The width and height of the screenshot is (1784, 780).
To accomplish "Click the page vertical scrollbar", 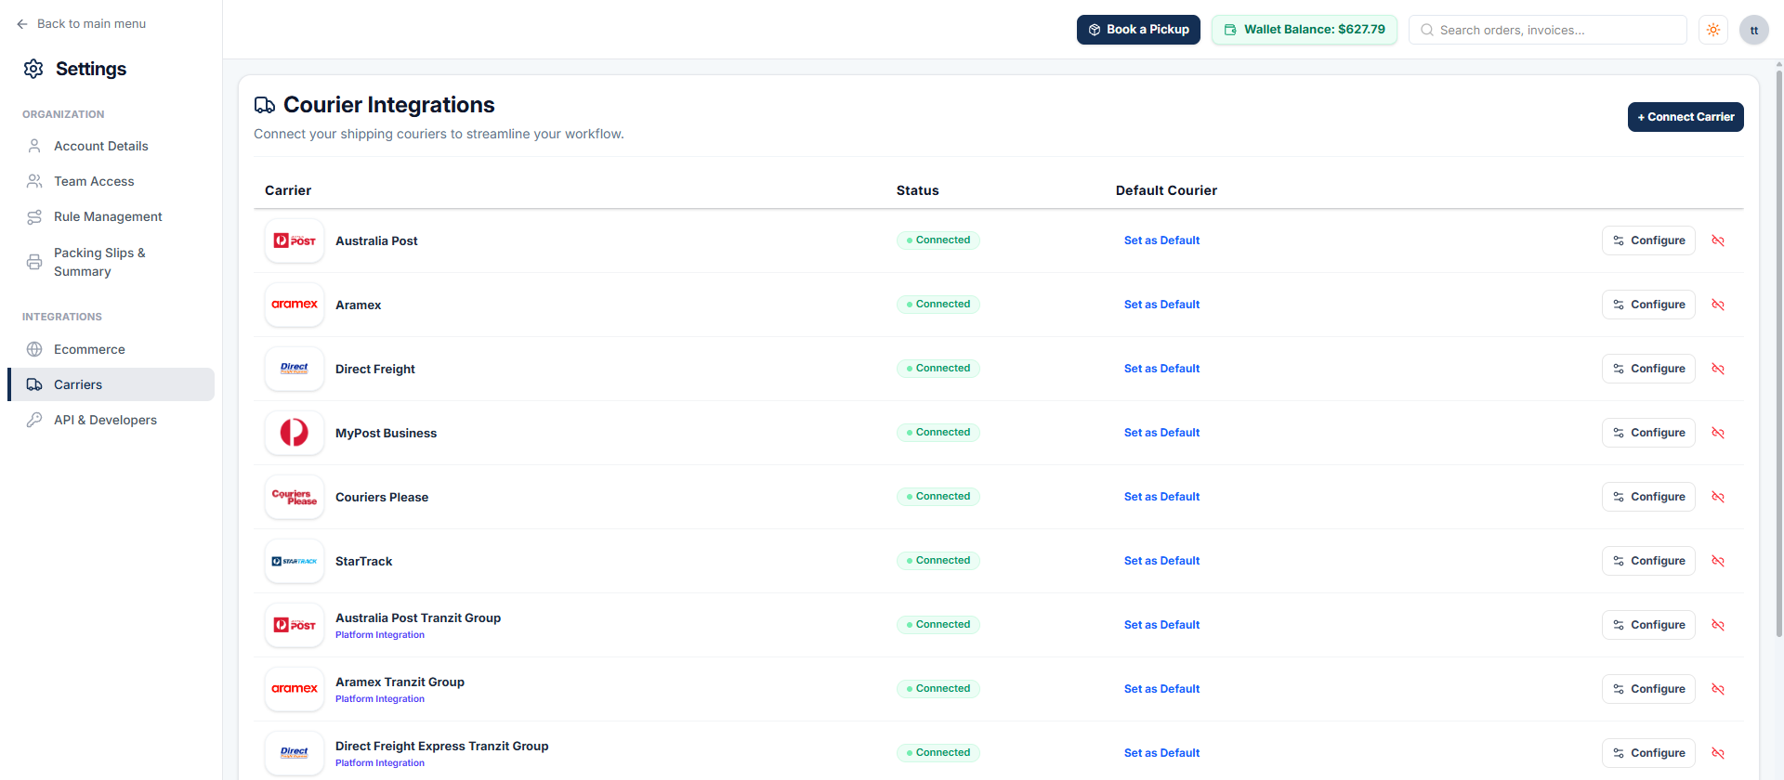I will 1778,353.
